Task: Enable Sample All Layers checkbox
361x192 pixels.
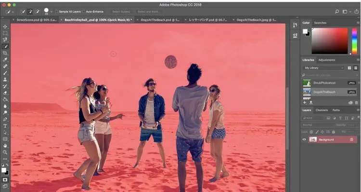Action: 57,12
